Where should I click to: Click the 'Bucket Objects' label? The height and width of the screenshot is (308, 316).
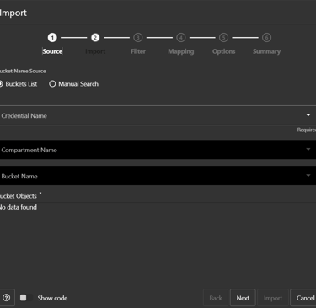(x=19, y=196)
